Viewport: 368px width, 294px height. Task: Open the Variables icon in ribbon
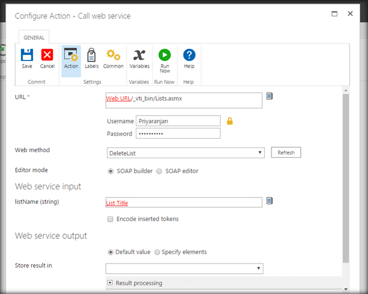(139, 59)
